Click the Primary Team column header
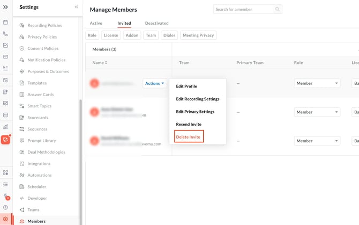The image size is (359, 225). pos(250,63)
